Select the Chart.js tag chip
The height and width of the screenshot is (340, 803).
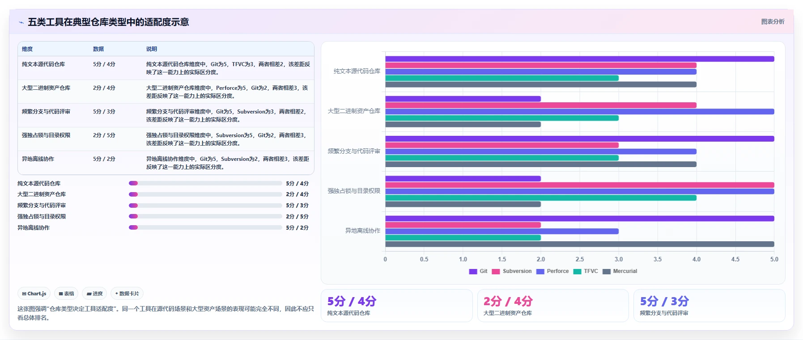tap(34, 294)
